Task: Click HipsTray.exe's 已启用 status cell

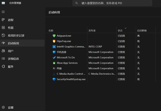Action: (x=121, y=41)
